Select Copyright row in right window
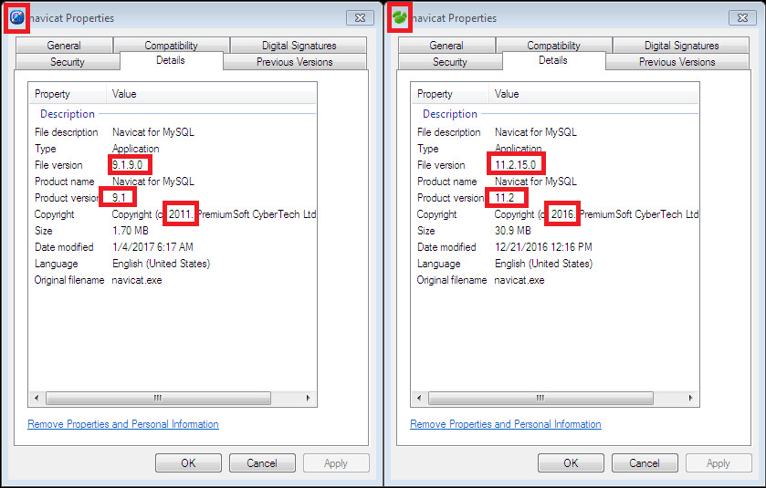The height and width of the screenshot is (488, 766). 555,214
